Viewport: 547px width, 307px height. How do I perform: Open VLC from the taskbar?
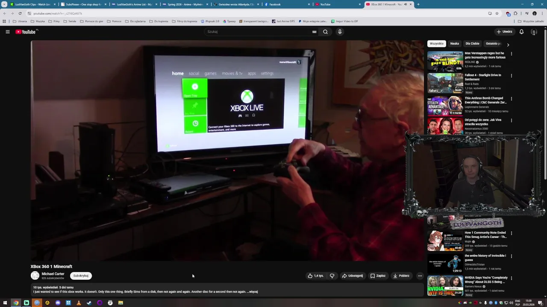(x=79, y=303)
